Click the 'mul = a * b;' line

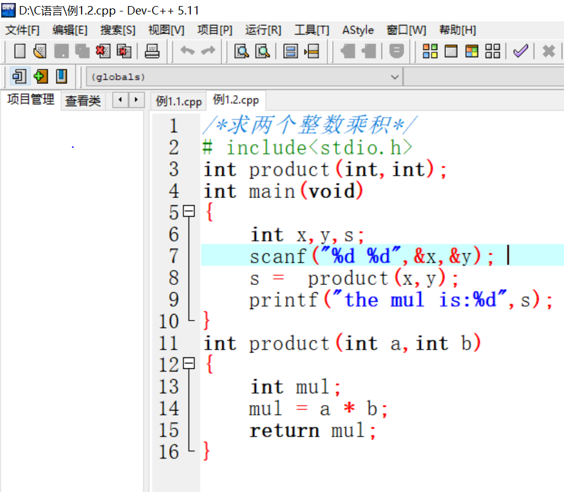point(318,409)
